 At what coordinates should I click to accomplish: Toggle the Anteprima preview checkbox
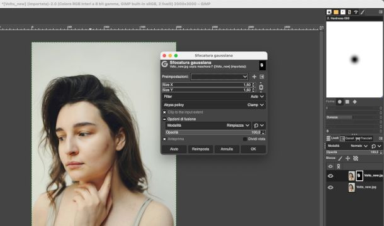(x=164, y=139)
